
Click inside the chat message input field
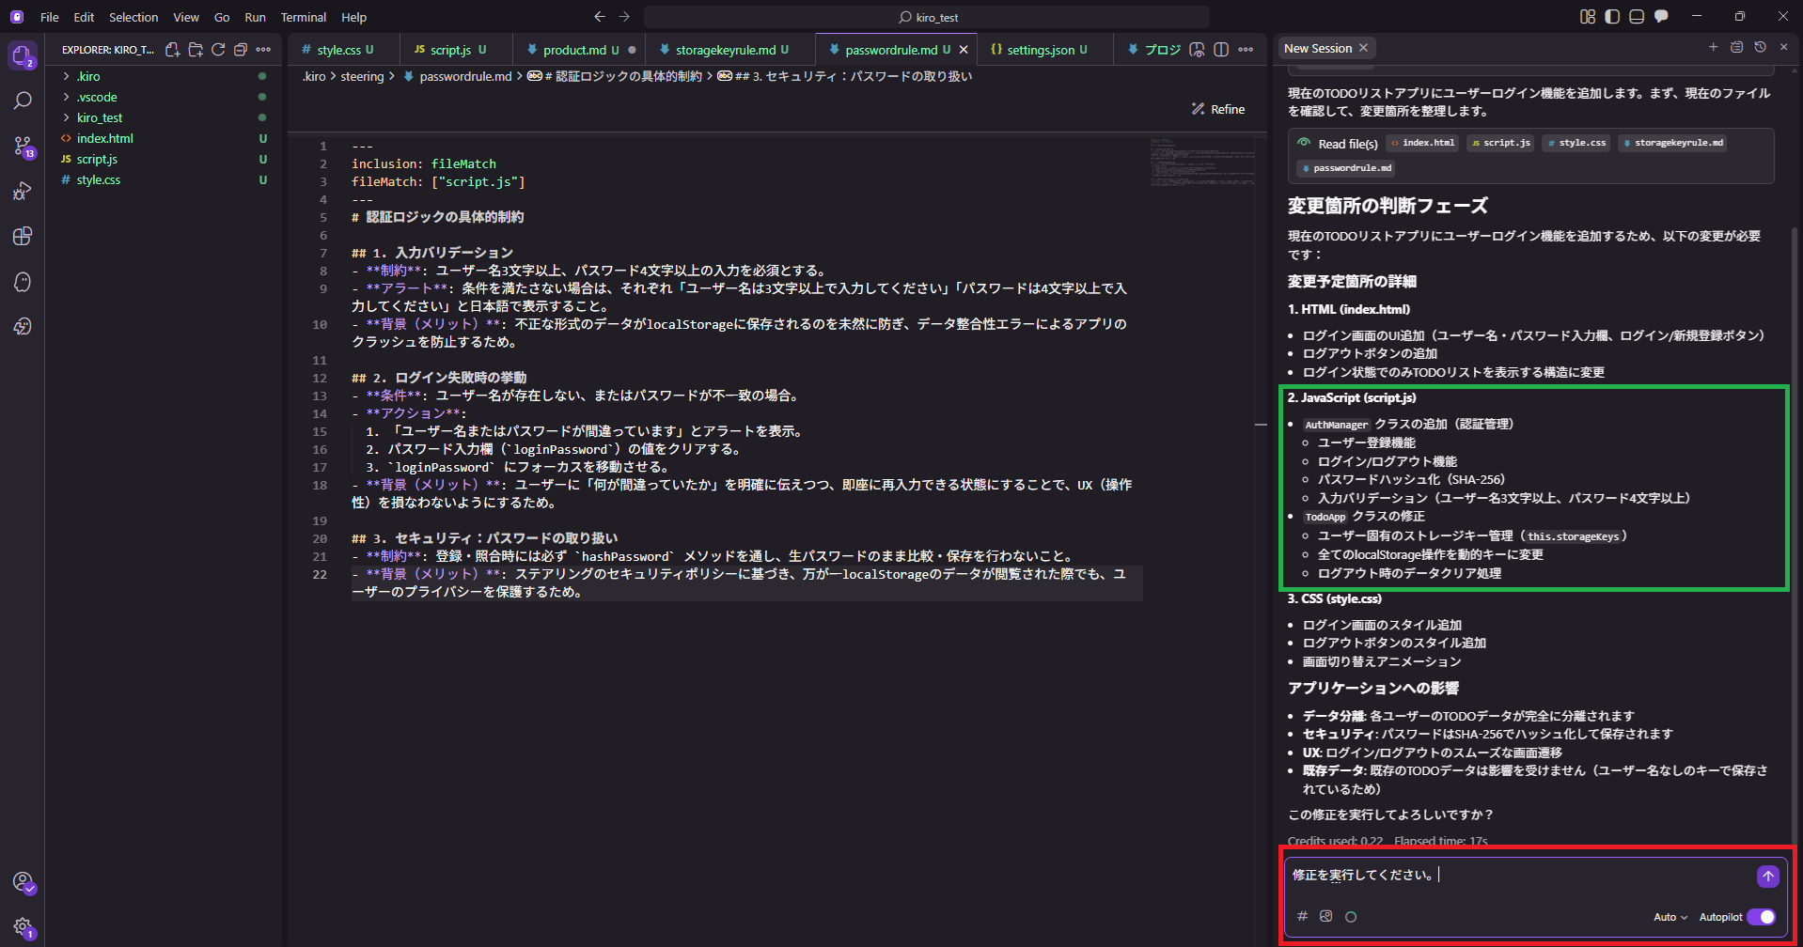[1504, 874]
